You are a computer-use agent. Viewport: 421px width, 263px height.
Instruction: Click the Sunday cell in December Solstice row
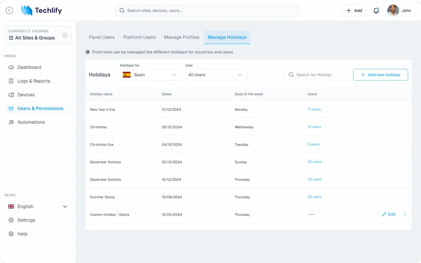point(241,162)
